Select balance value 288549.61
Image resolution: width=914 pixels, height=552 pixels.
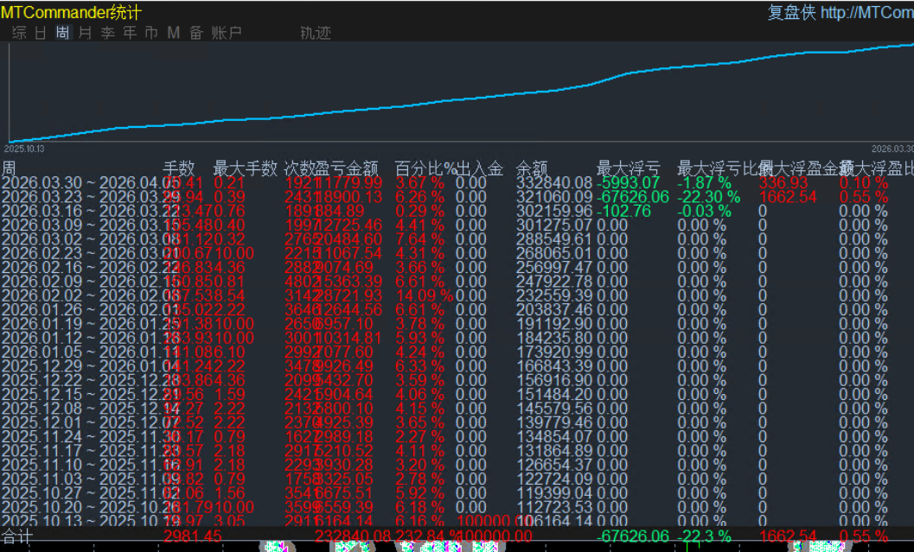click(553, 239)
